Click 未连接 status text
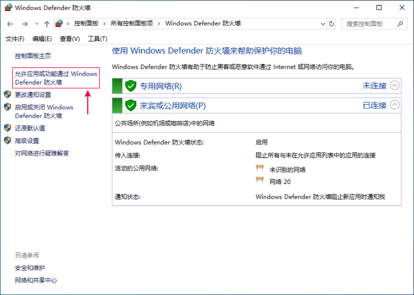 point(374,86)
